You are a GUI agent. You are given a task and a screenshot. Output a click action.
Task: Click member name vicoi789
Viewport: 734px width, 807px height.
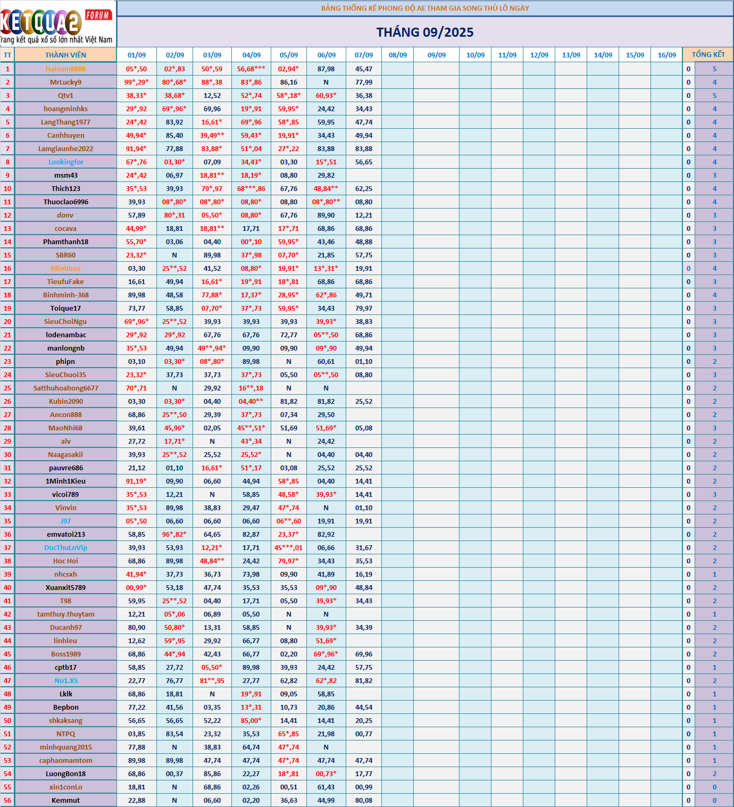click(65, 494)
